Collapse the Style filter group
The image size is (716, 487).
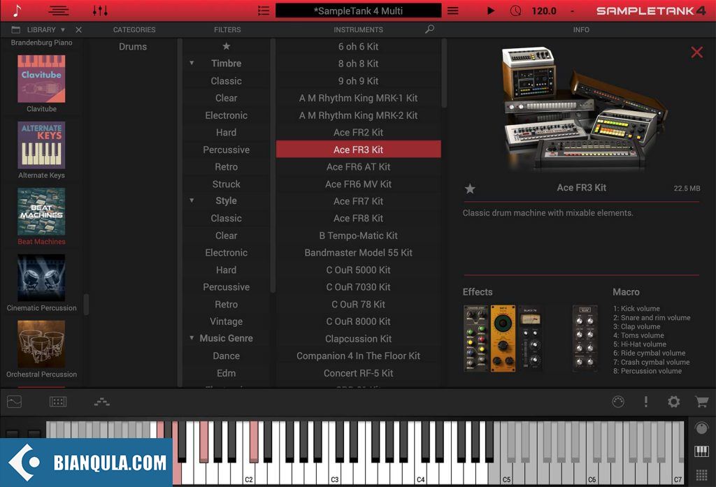pos(192,201)
